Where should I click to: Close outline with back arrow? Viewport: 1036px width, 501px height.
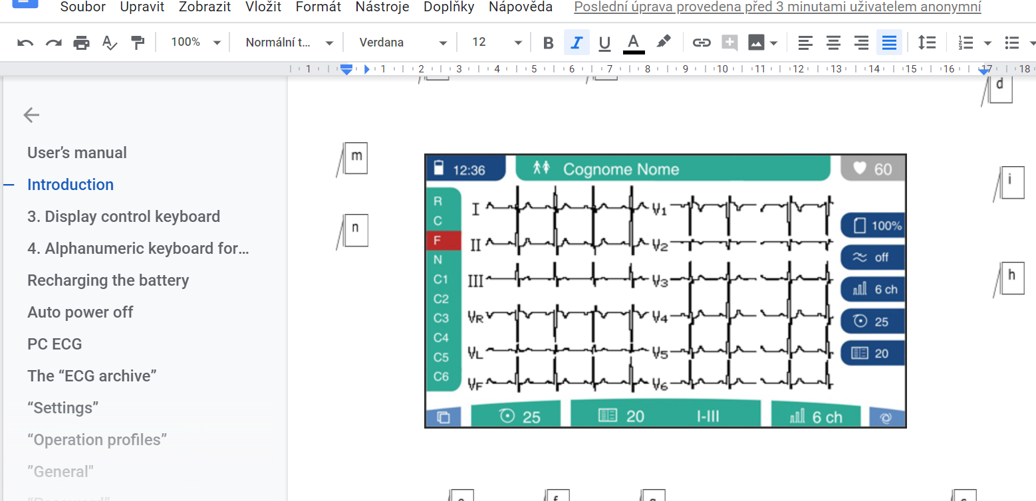coord(31,115)
